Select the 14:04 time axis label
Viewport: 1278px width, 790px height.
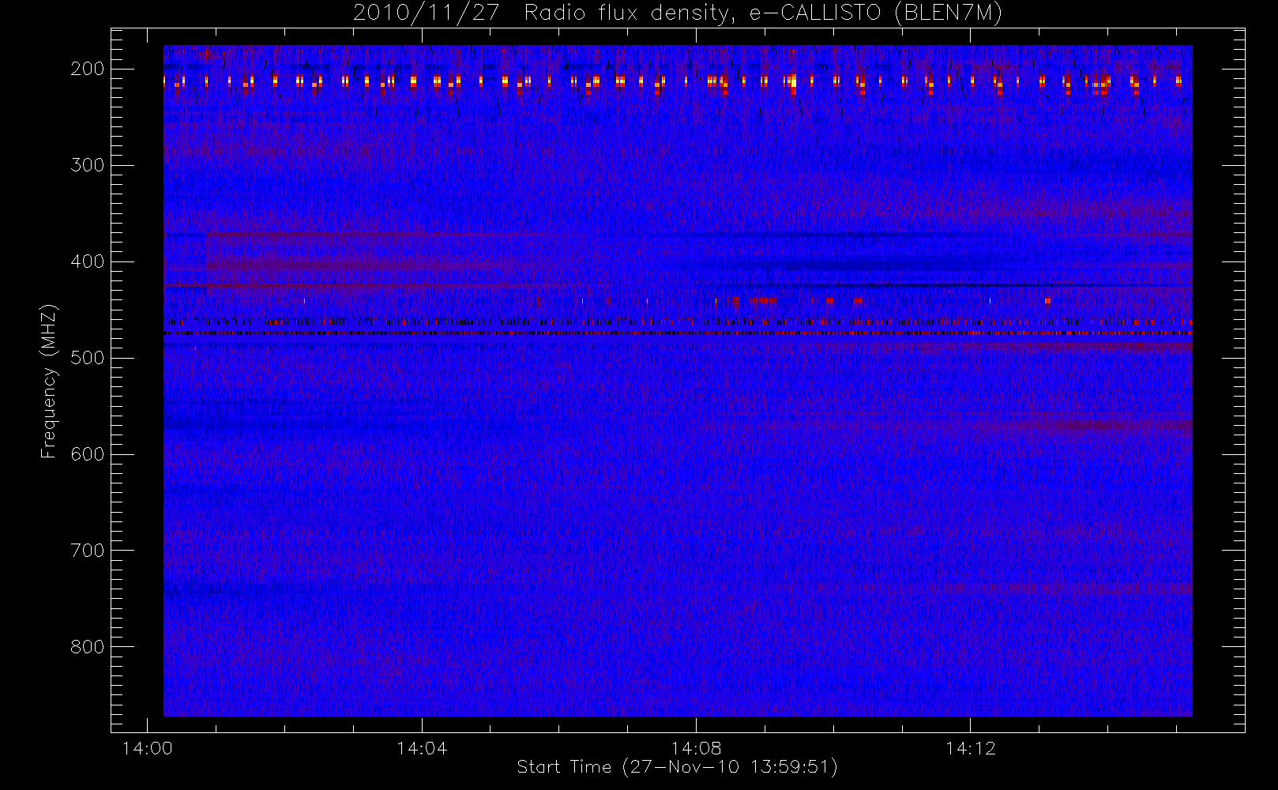tap(422, 747)
